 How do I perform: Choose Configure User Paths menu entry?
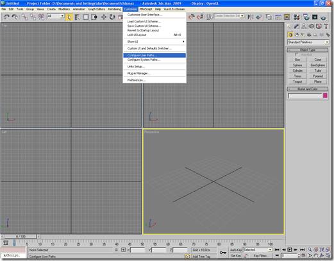coord(154,55)
